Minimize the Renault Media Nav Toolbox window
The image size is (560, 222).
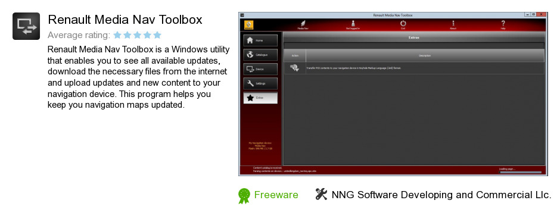[x=527, y=15]
